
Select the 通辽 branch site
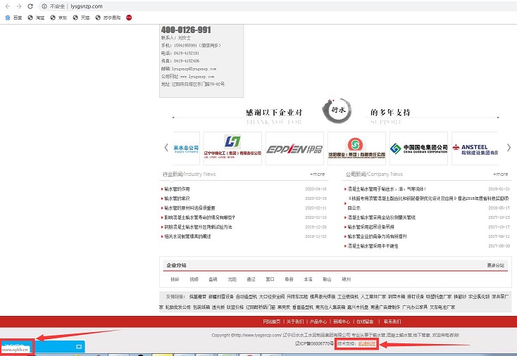point(251,279)
